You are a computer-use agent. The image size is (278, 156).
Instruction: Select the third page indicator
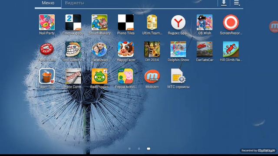[x=149, y=149]
